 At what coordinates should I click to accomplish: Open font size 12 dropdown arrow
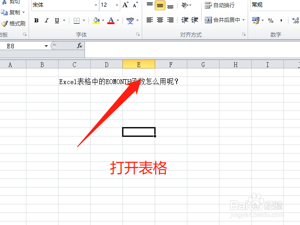[x=117, y=5]
